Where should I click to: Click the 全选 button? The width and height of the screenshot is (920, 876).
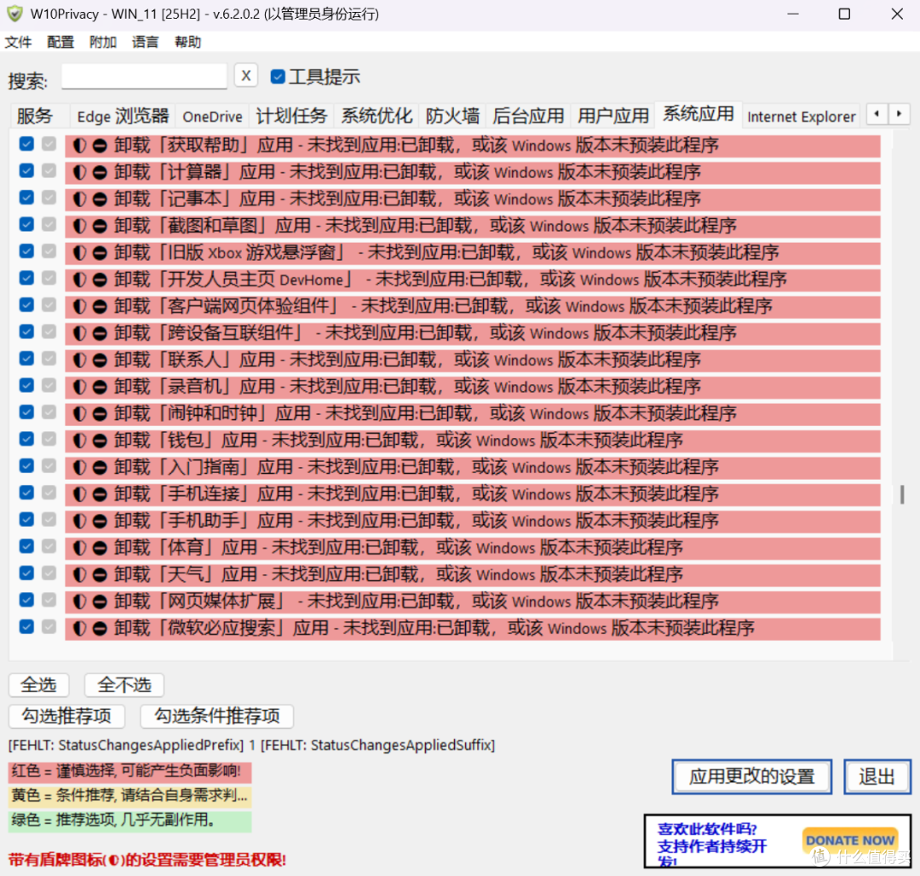pyautogui.click(x=38, y=685)
